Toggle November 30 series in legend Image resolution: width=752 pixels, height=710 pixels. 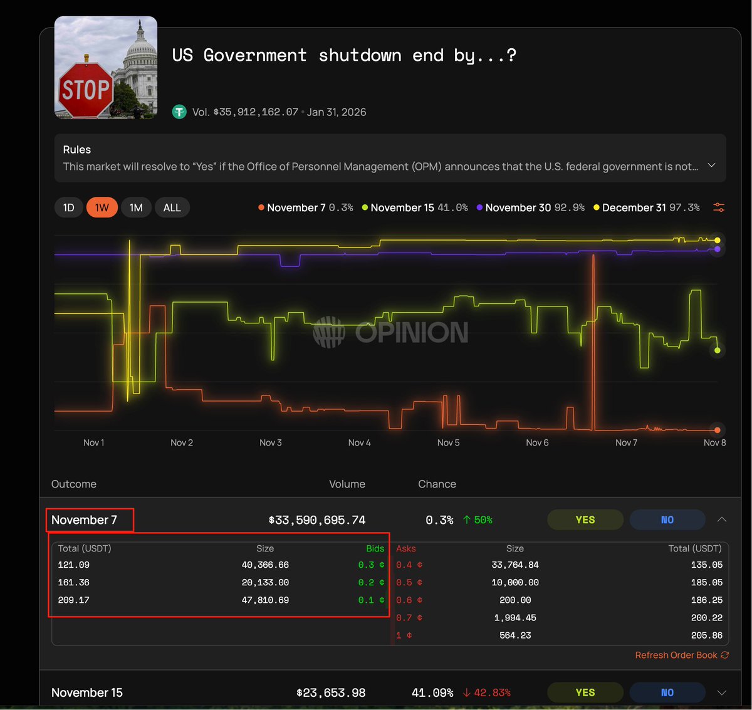(531, 207)
